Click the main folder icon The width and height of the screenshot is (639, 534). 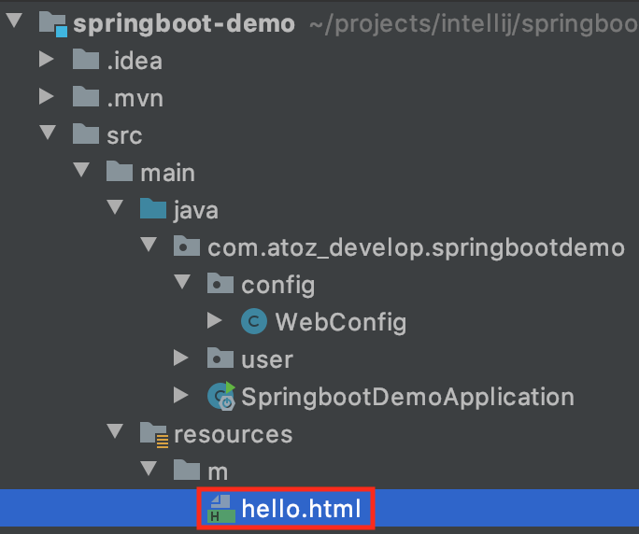pos(120,171)
